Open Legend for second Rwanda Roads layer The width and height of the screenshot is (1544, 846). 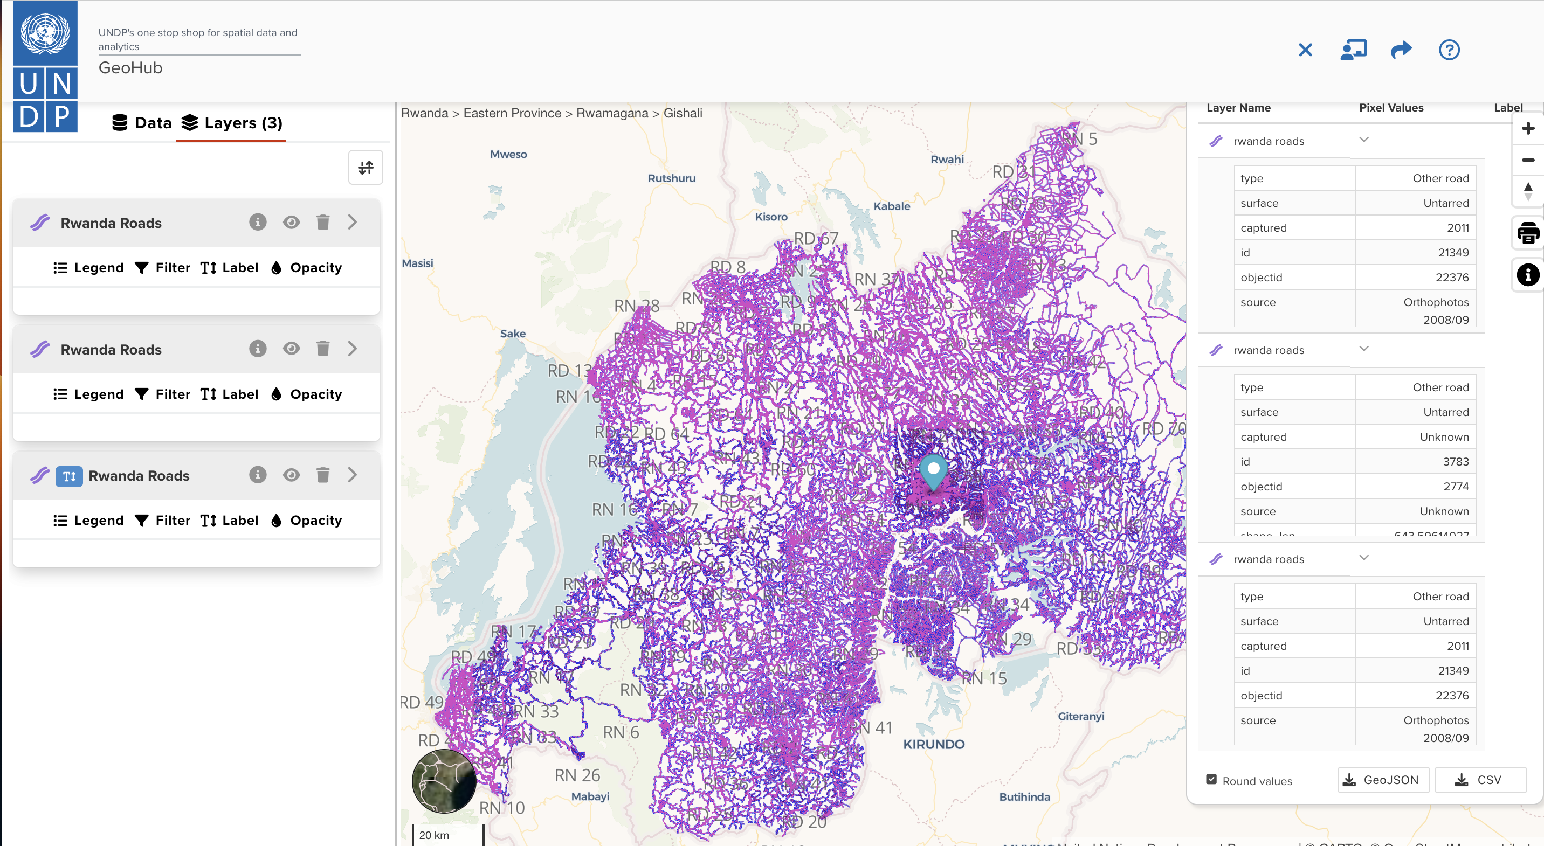pyautogui.click(x=88, y=394)
